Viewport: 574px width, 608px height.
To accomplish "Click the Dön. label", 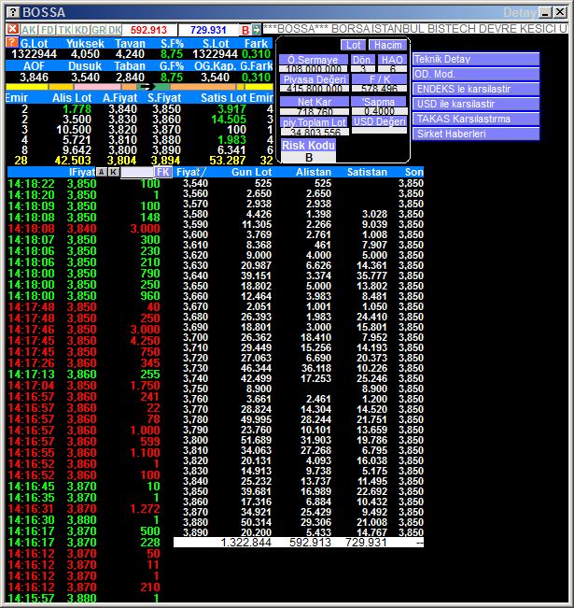I will point(362,60).
